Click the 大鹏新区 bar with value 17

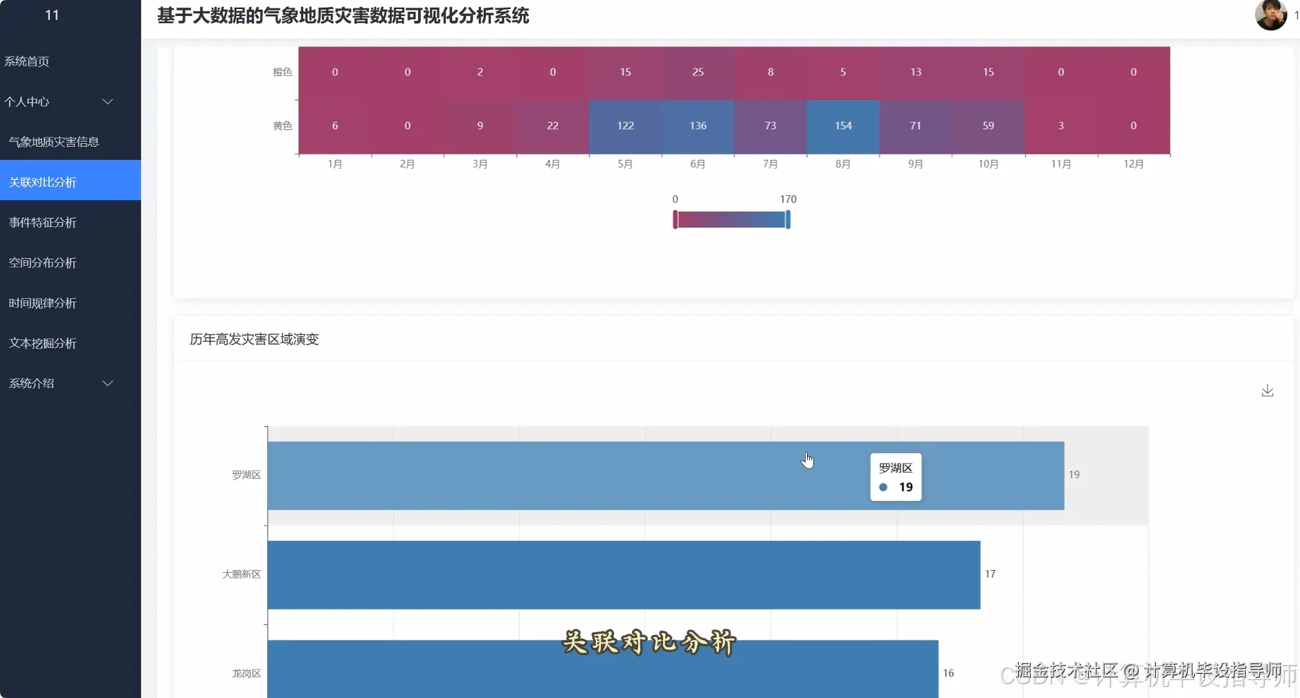[x=623, y=574]
